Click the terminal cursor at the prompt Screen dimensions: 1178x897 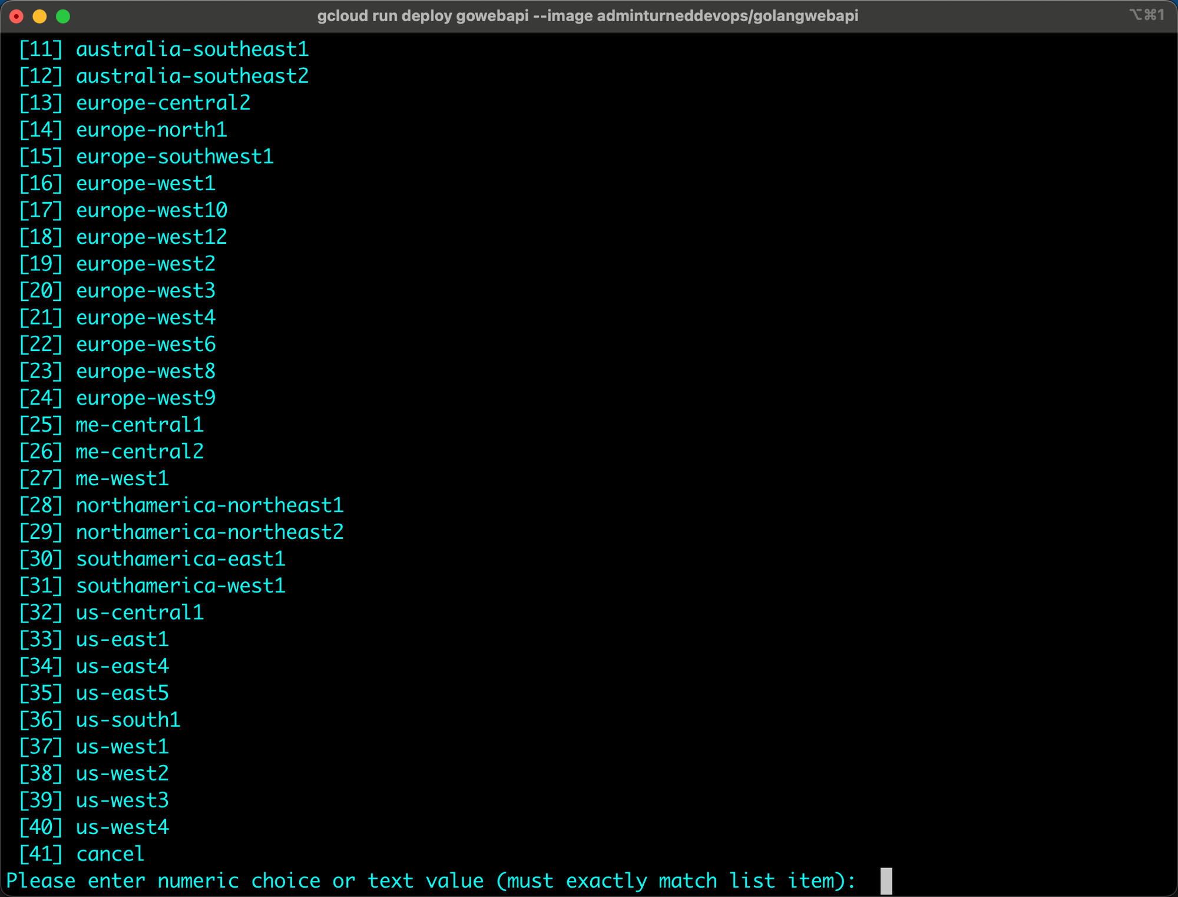(x=885, y=881)
